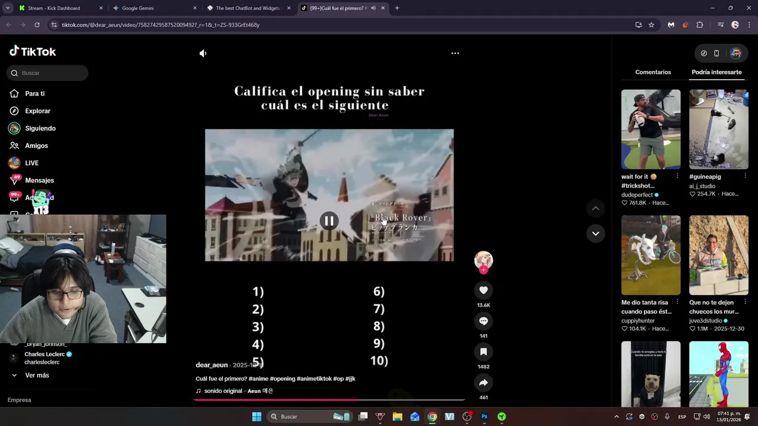Expand the Empresa footer section

(x=20, y=400)
